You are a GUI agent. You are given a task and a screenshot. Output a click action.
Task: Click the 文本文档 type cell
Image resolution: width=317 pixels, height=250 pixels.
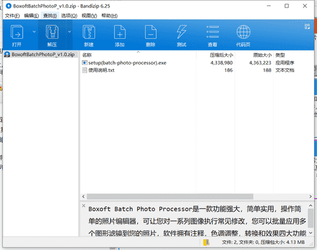(285, 70)
